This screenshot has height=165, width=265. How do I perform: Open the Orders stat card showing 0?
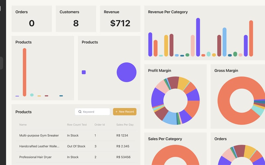point(32,19)
